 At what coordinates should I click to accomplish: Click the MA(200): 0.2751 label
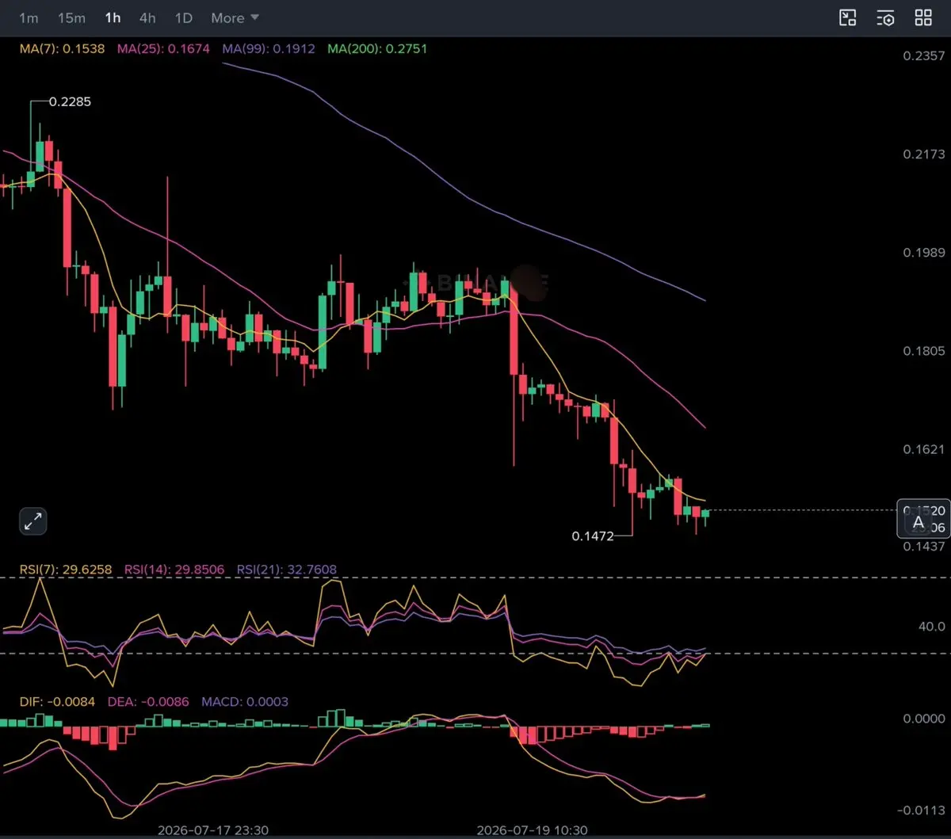click(x=377, y=49)
